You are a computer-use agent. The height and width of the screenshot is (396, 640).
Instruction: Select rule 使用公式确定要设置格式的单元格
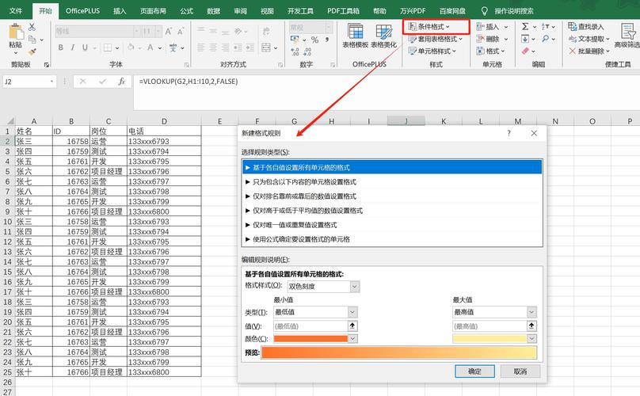pos(392,239)
